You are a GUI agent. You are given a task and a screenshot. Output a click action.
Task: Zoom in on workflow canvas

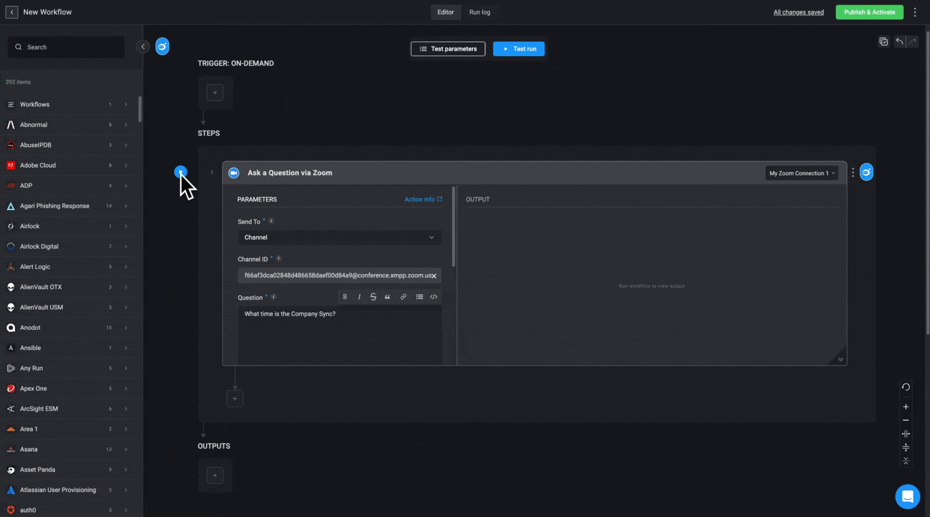906,407
